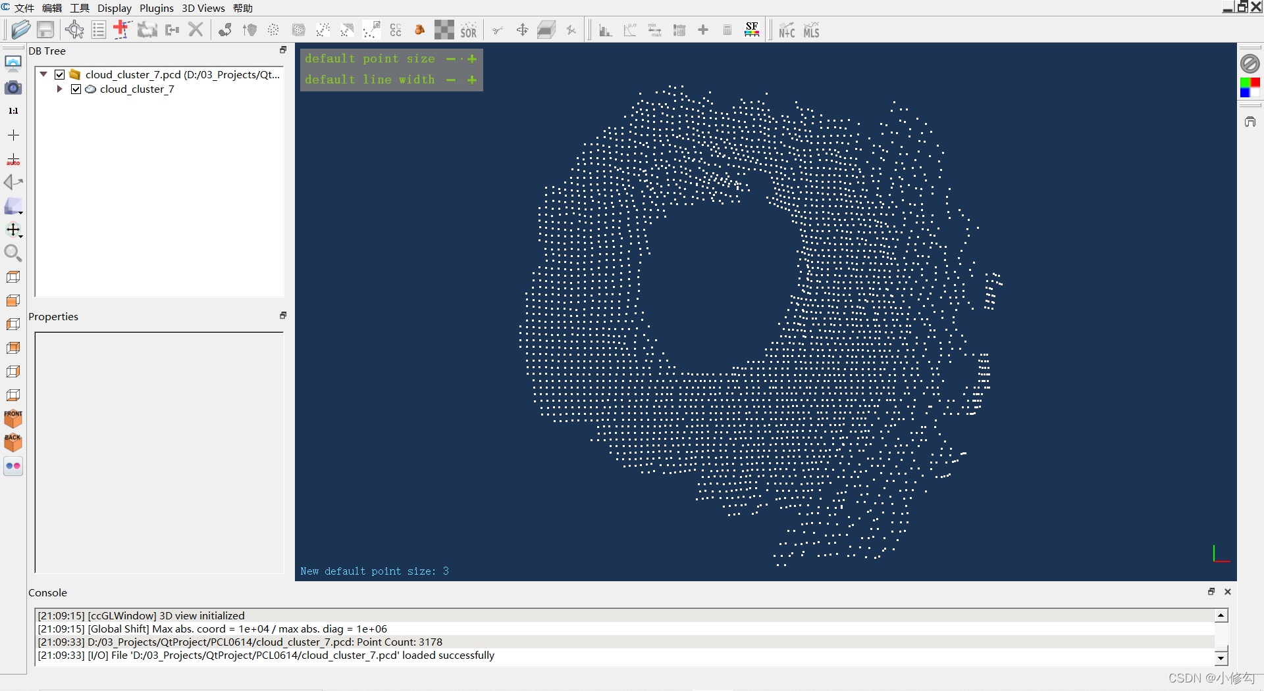
Task: Delete selected entity with the X icon
Action: [196, 30]
